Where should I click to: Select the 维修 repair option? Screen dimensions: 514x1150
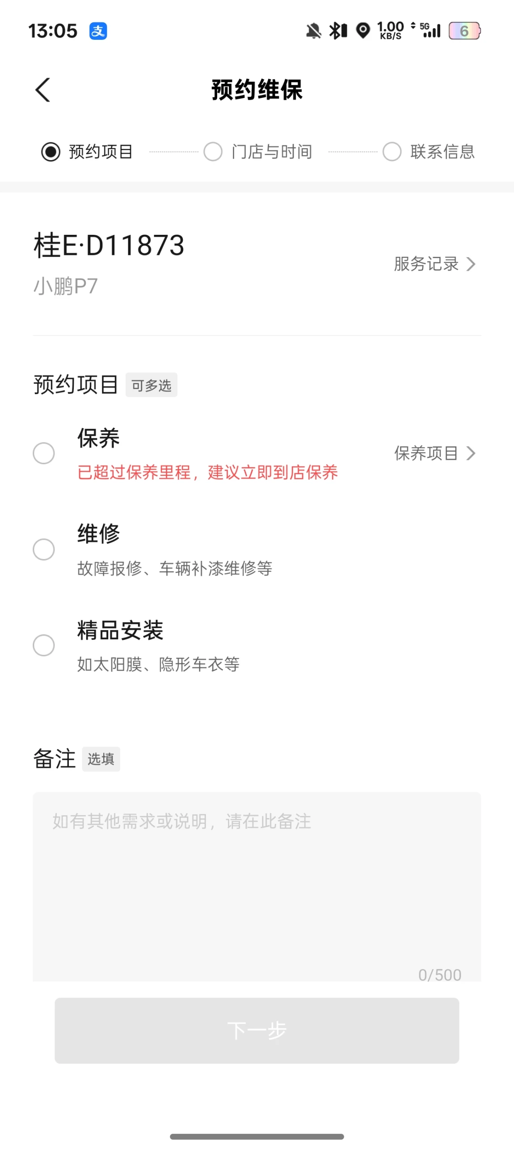click(44, 549)
